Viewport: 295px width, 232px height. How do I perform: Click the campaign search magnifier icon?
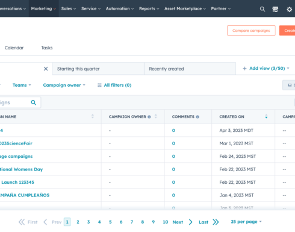[34, 102]
